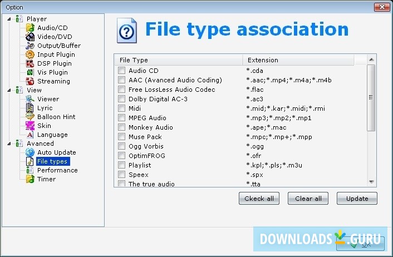Select the Performance icon
The height and width of the screenshot is (257, 393).
pos(30,170)
